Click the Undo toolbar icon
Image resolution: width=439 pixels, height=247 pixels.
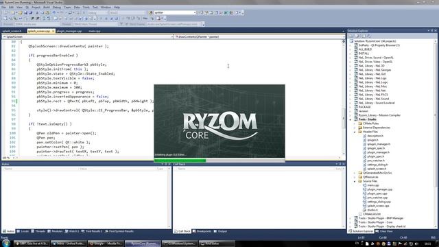54,12
